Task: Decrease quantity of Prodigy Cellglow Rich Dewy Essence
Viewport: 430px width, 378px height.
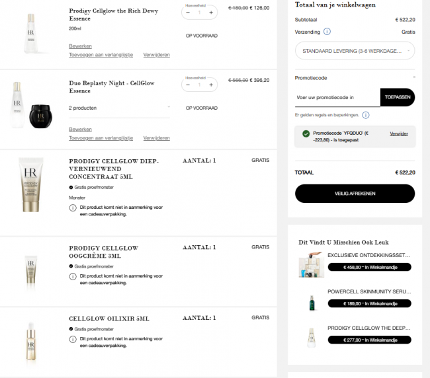Action: point(188,13)
